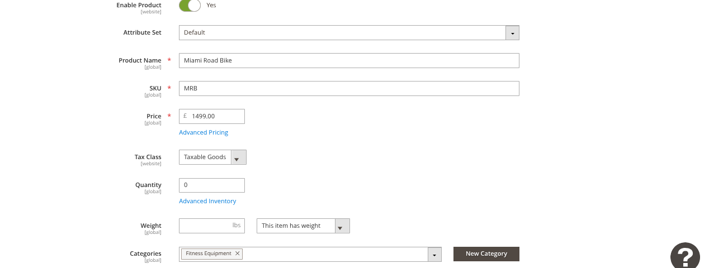Remove the Fitness Equipment category tag

tap(238, 253)
